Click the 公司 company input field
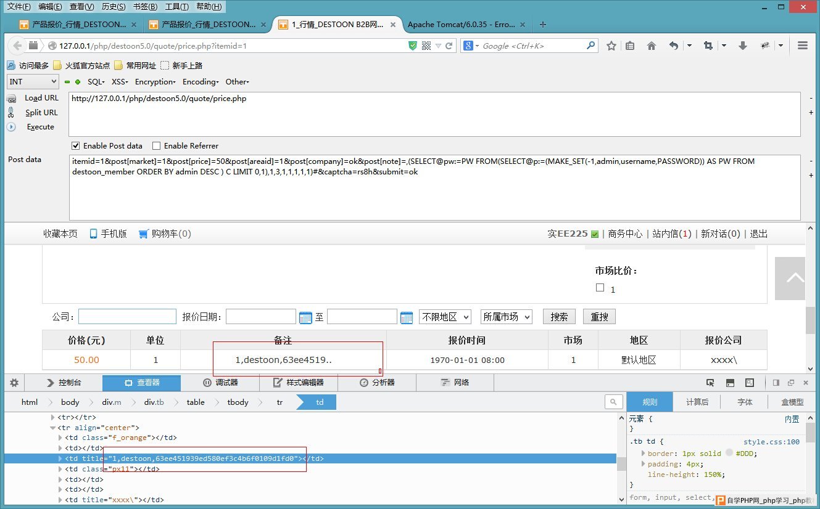This screenshot has height=509, width=820. click(x=127, y=317)
